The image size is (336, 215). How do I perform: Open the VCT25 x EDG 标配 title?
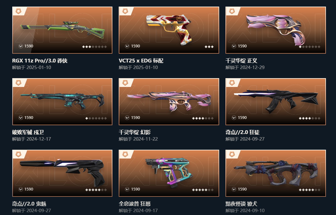(141, 61)
